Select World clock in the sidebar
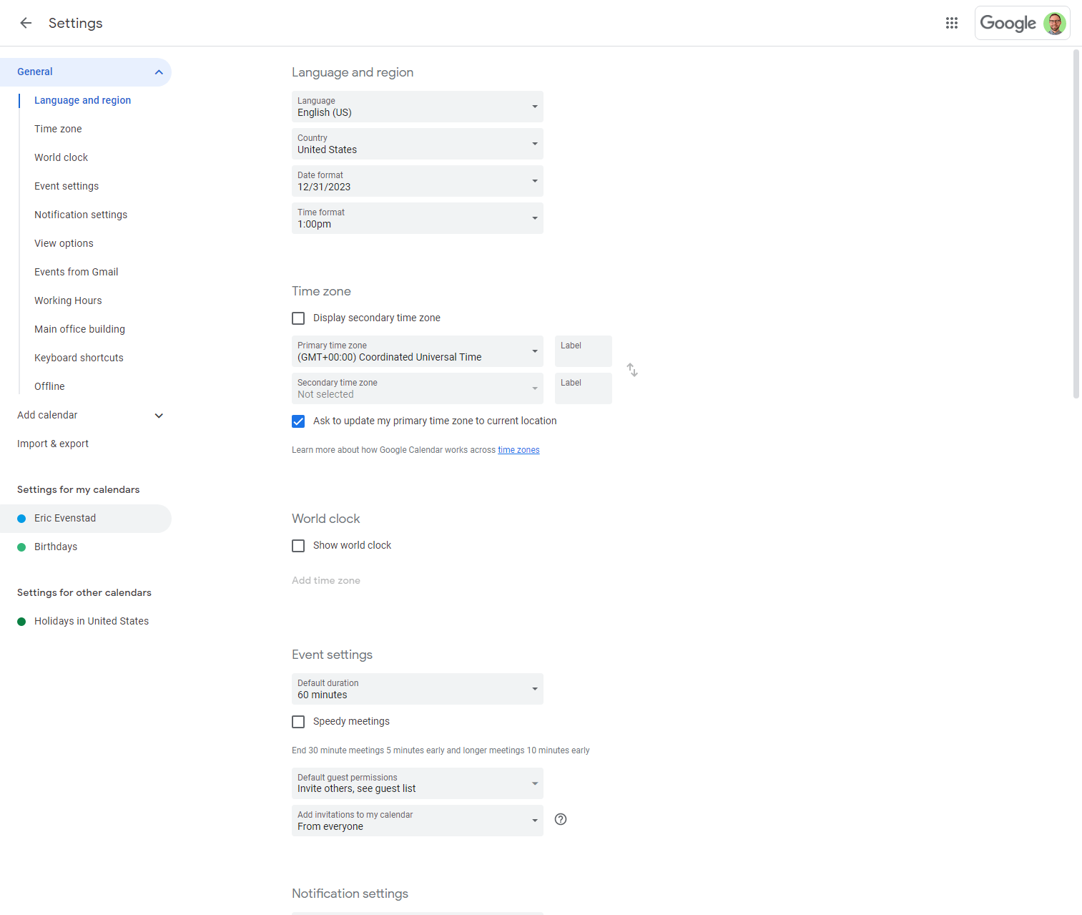This screenshot has width=1082, height=915. (62, 157)
